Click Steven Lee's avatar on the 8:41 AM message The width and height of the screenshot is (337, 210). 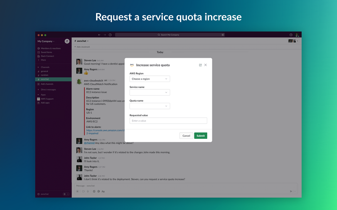tap(79, 62)
